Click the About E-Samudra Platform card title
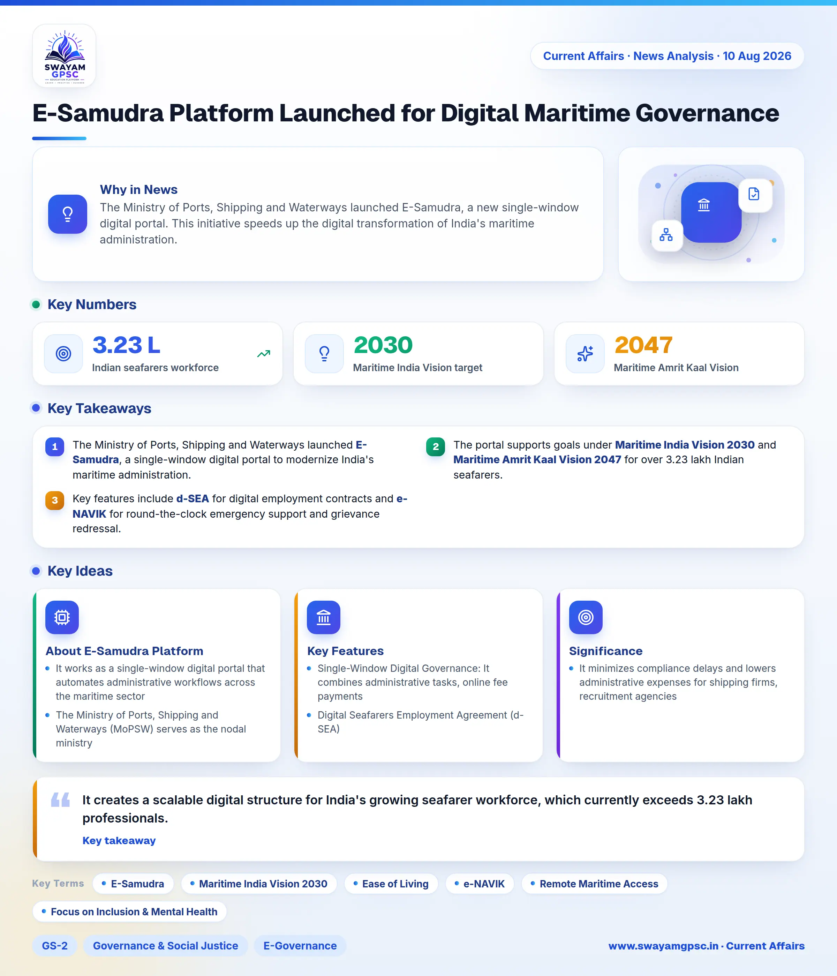 pyautogui.click(x=125, y=651)
